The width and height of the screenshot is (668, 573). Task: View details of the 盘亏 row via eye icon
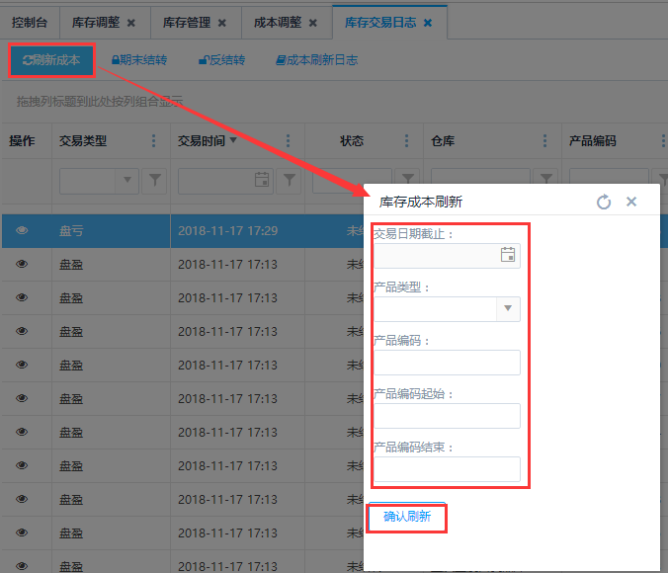click(x=22, y=231)
